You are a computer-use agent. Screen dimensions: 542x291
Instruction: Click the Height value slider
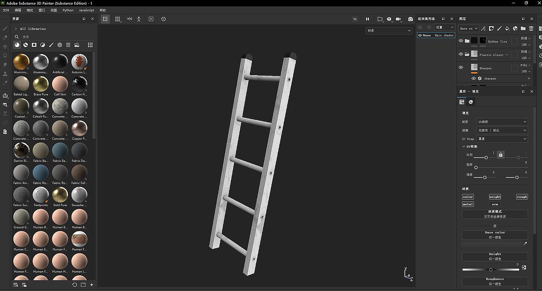click(x=491, y=269)
